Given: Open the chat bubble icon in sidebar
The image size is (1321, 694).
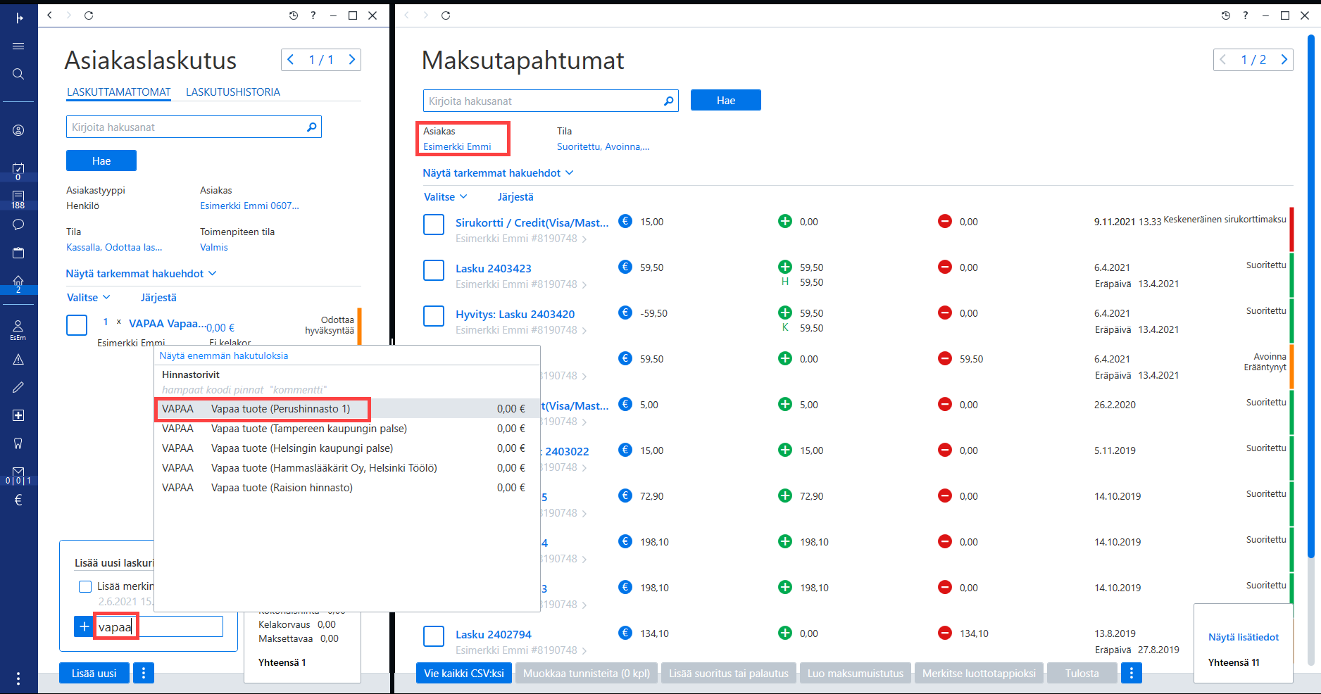Looking at the screenshot, I should click(18, 225).
